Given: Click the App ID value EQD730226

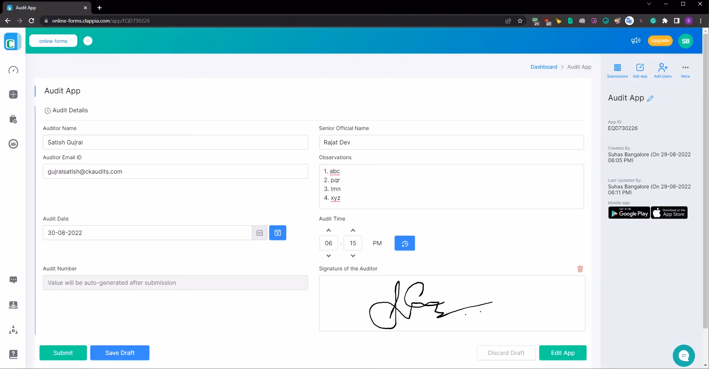Looking at the screenshot, I should click(x=623, y=128).
